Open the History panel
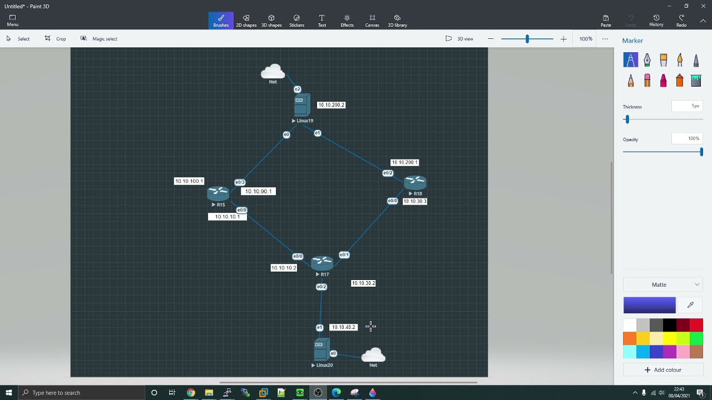The image size is (712, 400). (x=656, y=21)
